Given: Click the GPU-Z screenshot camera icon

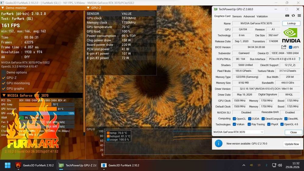Looking at the screenshot, I should pyautogui.click(x=287, y=16).
